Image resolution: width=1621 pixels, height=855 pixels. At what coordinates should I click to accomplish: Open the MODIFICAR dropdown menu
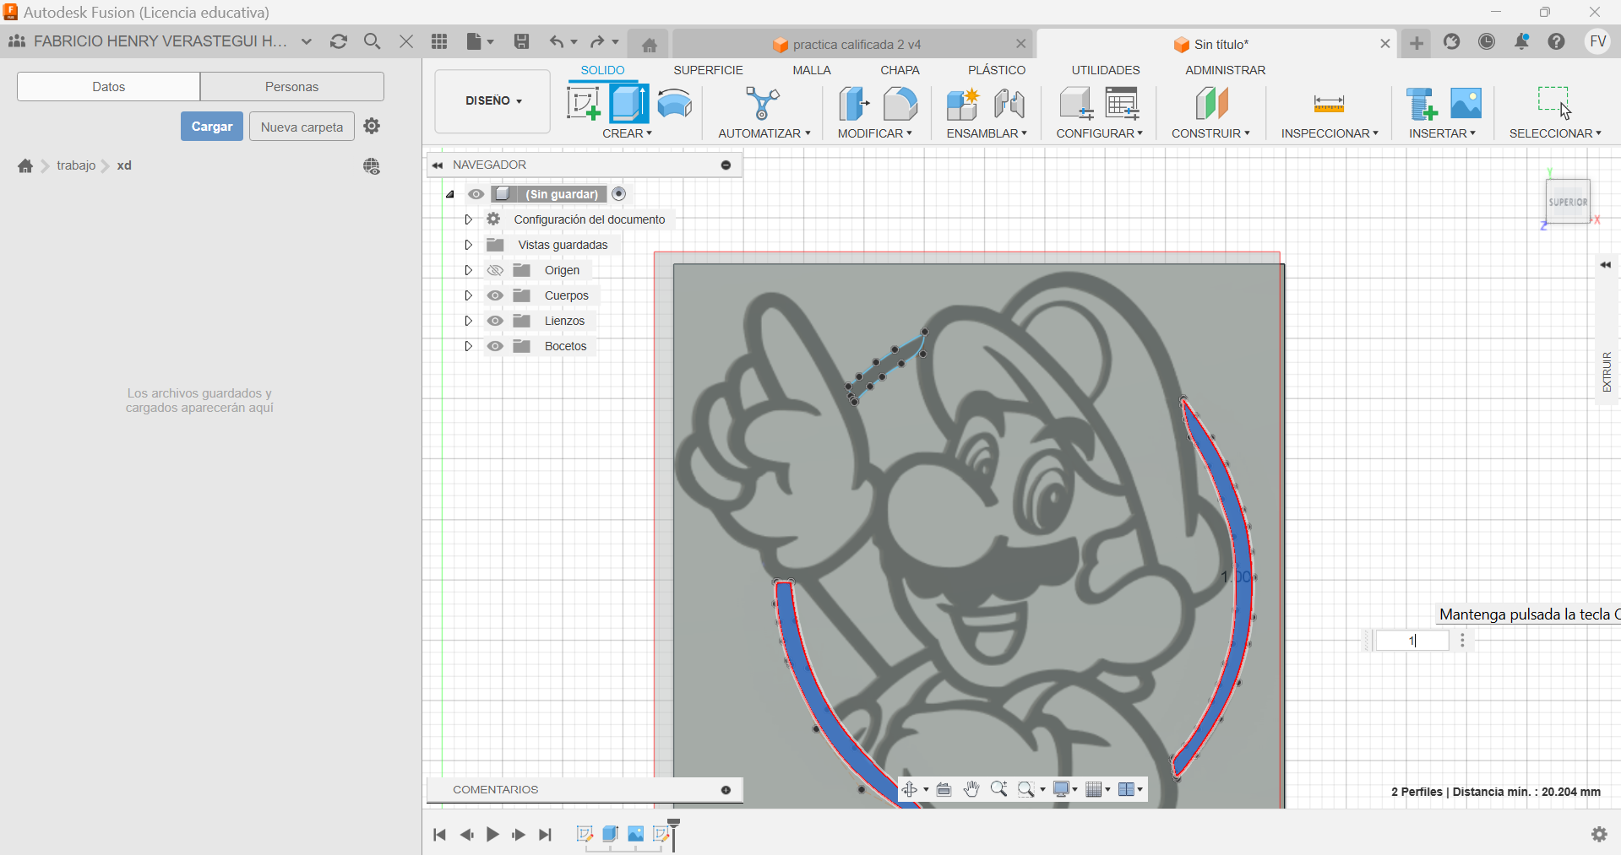pyautogui.click(x=874, y=133)
